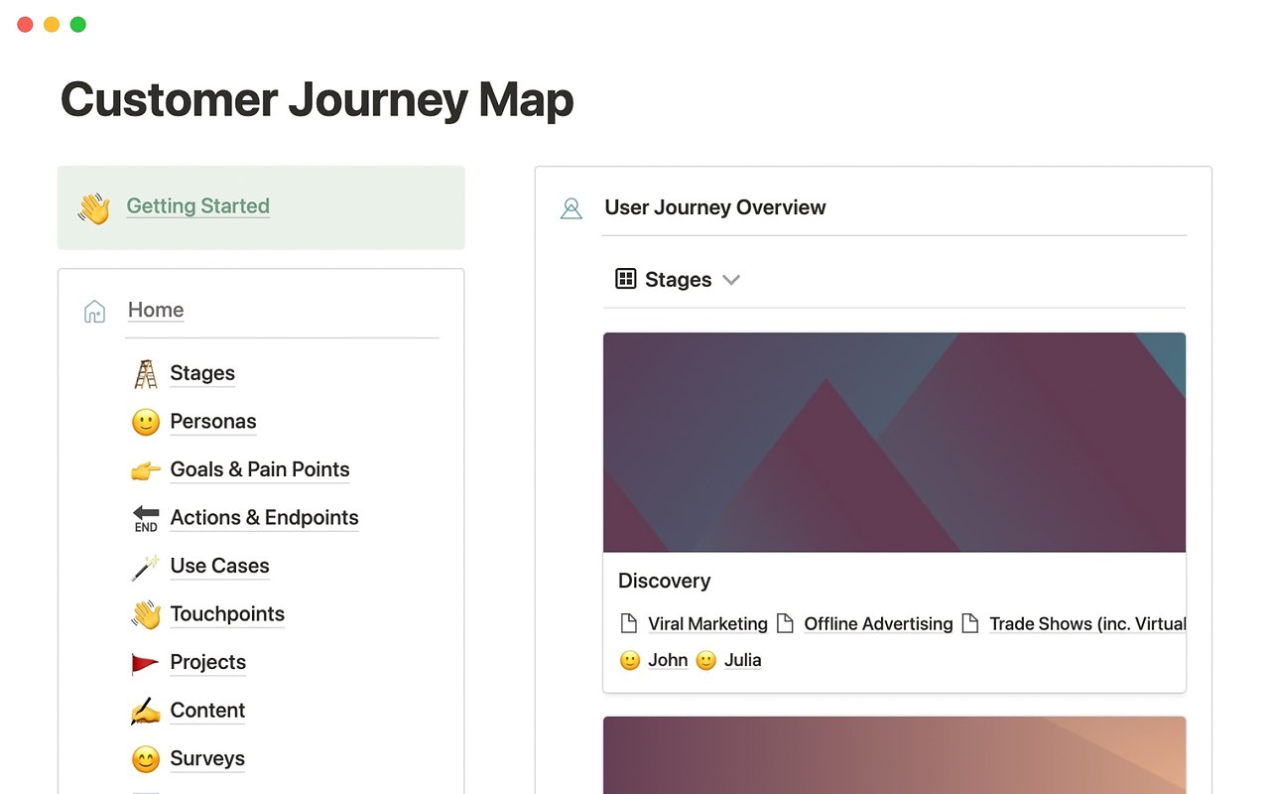Open the Offline Advertising page

pos(878,624)
